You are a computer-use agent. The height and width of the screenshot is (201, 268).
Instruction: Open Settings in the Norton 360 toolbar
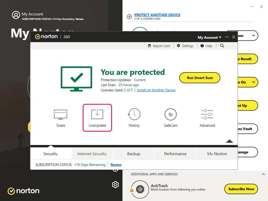click(185, 46)
